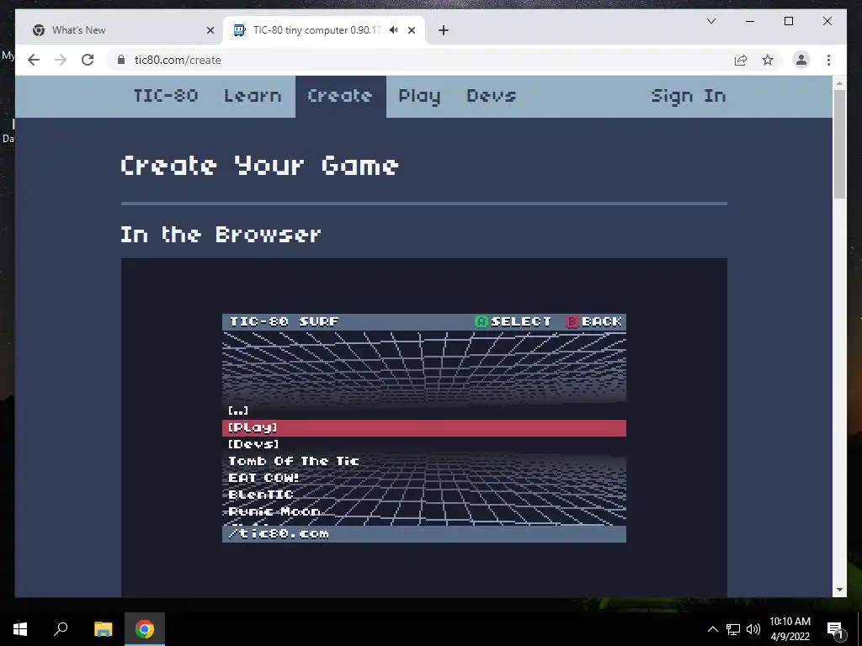Viewport: 862px width, 646px height.
Task: Open the Windows Start menu
Action: (x=20, y=629)
